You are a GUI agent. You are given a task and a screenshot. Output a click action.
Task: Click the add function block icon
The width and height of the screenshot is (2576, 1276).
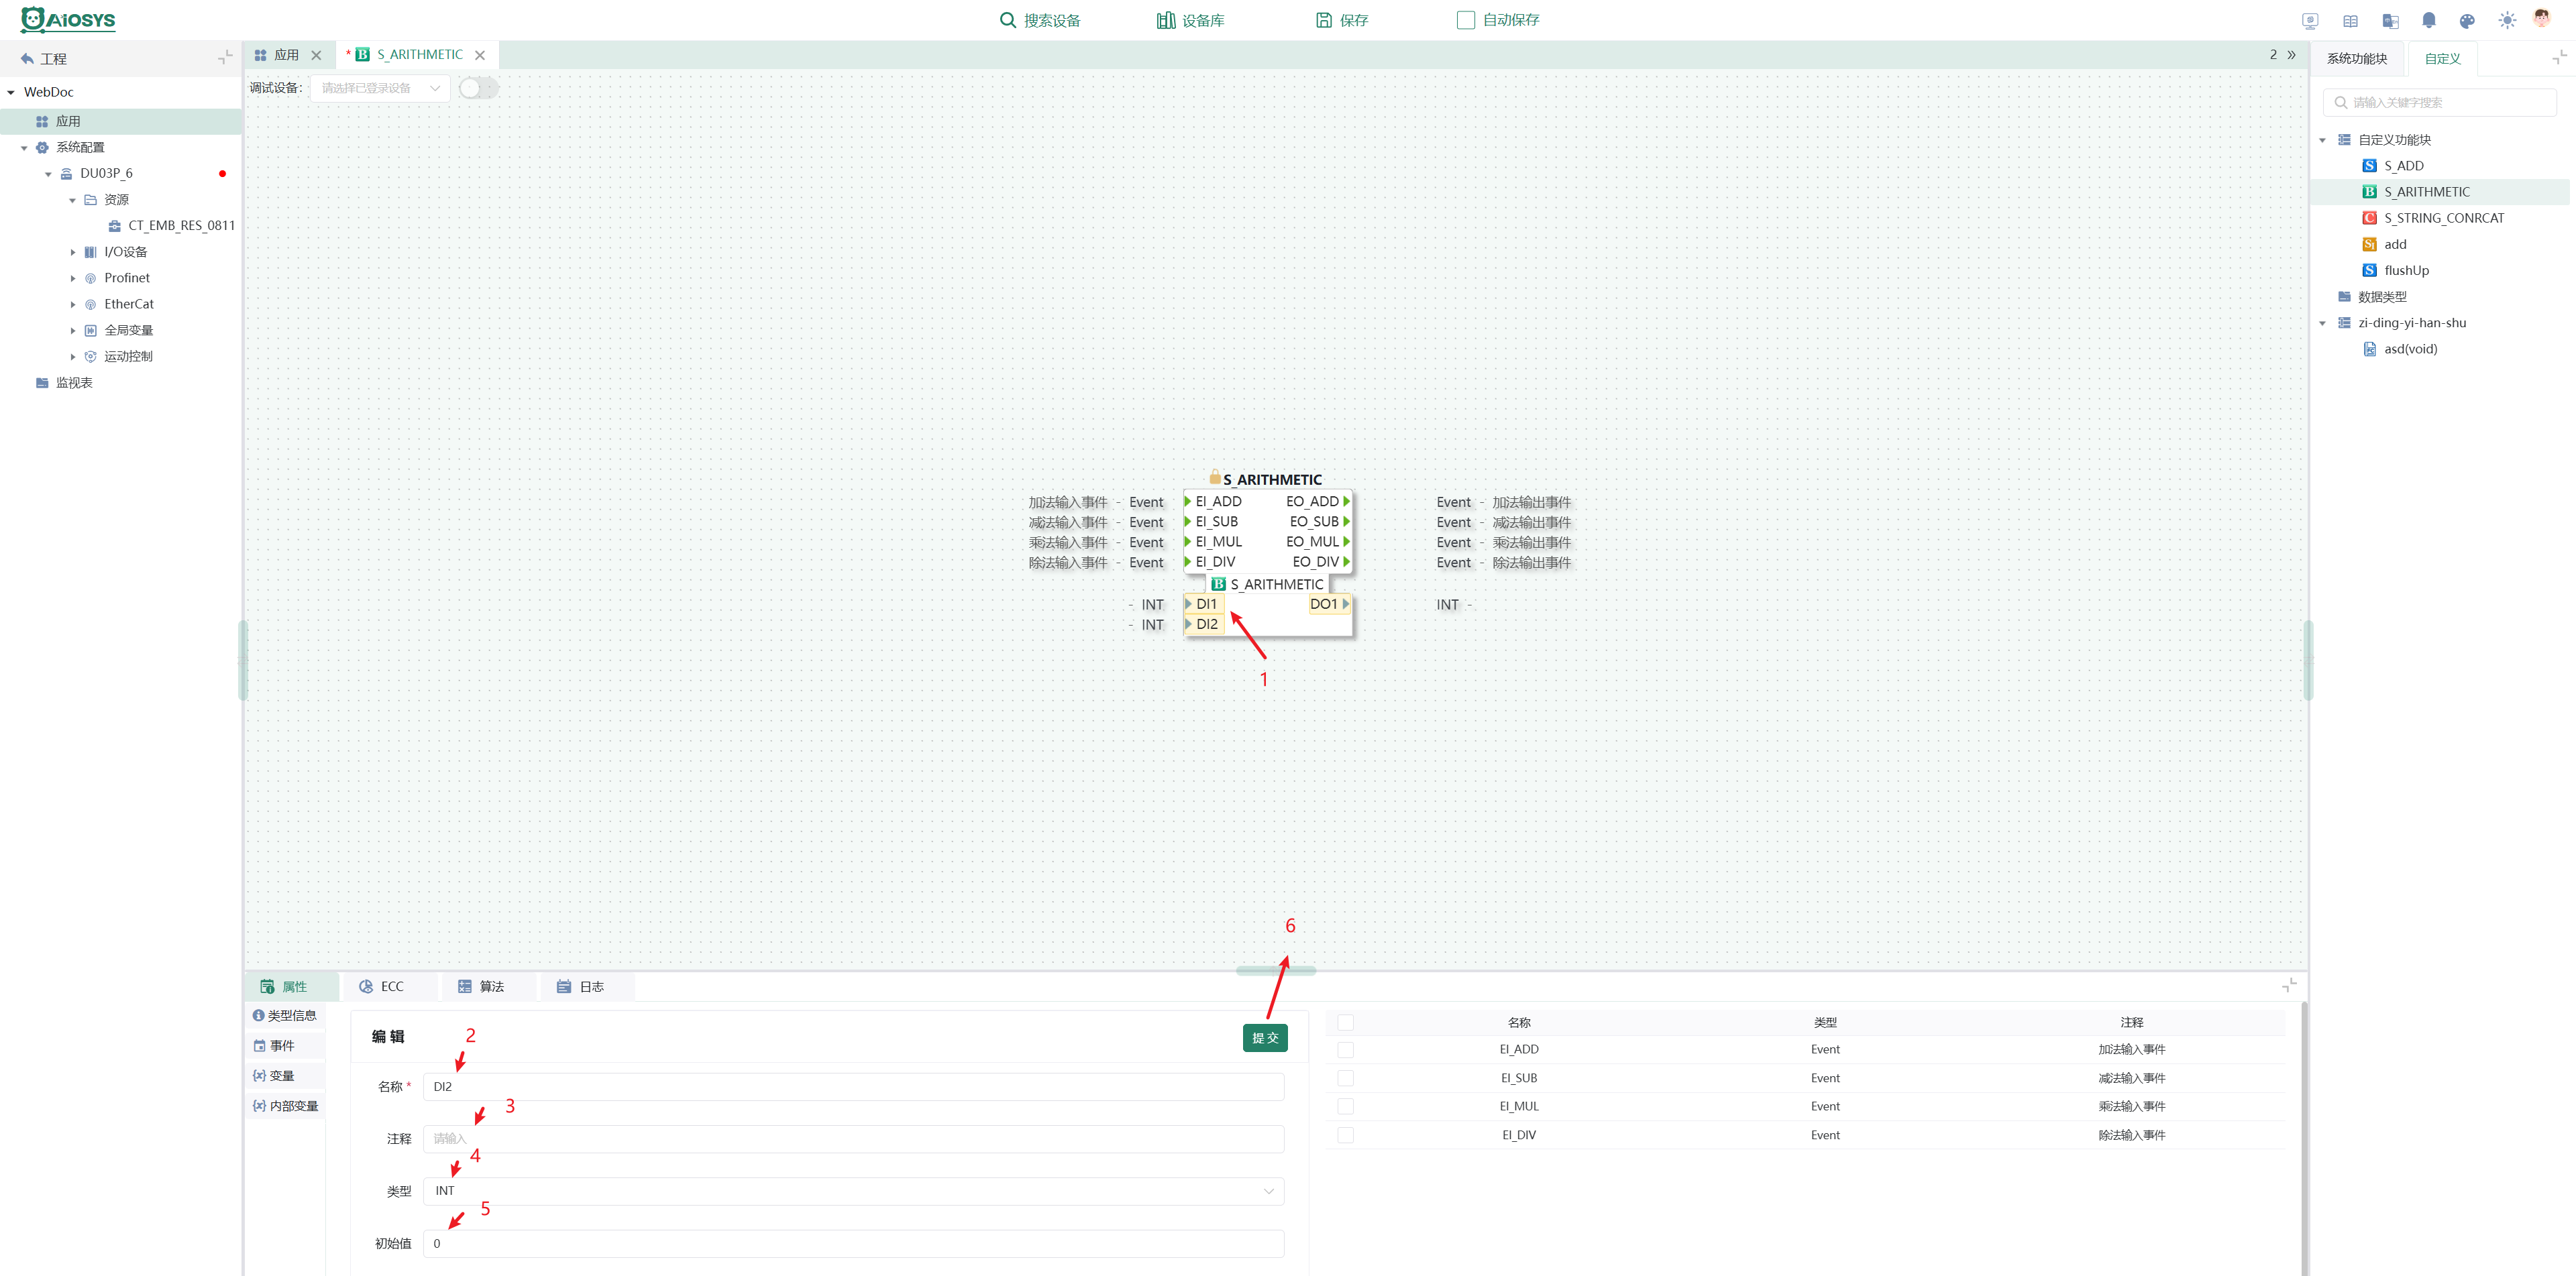tap(2369, 244)
